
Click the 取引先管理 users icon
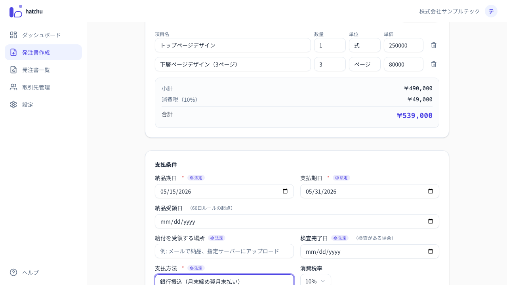pos(13,87)
